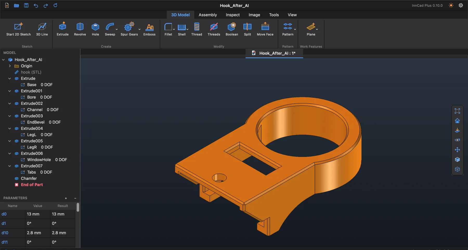
Task: Click the fit-to-view icon in viewport
Action: [457, 111]
